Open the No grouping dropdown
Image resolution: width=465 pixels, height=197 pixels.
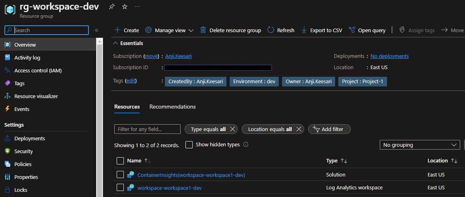coord(420,145)
